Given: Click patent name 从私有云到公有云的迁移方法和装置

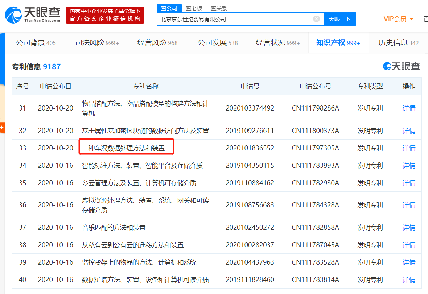Looking at the screenshot, I should [133, 245].
